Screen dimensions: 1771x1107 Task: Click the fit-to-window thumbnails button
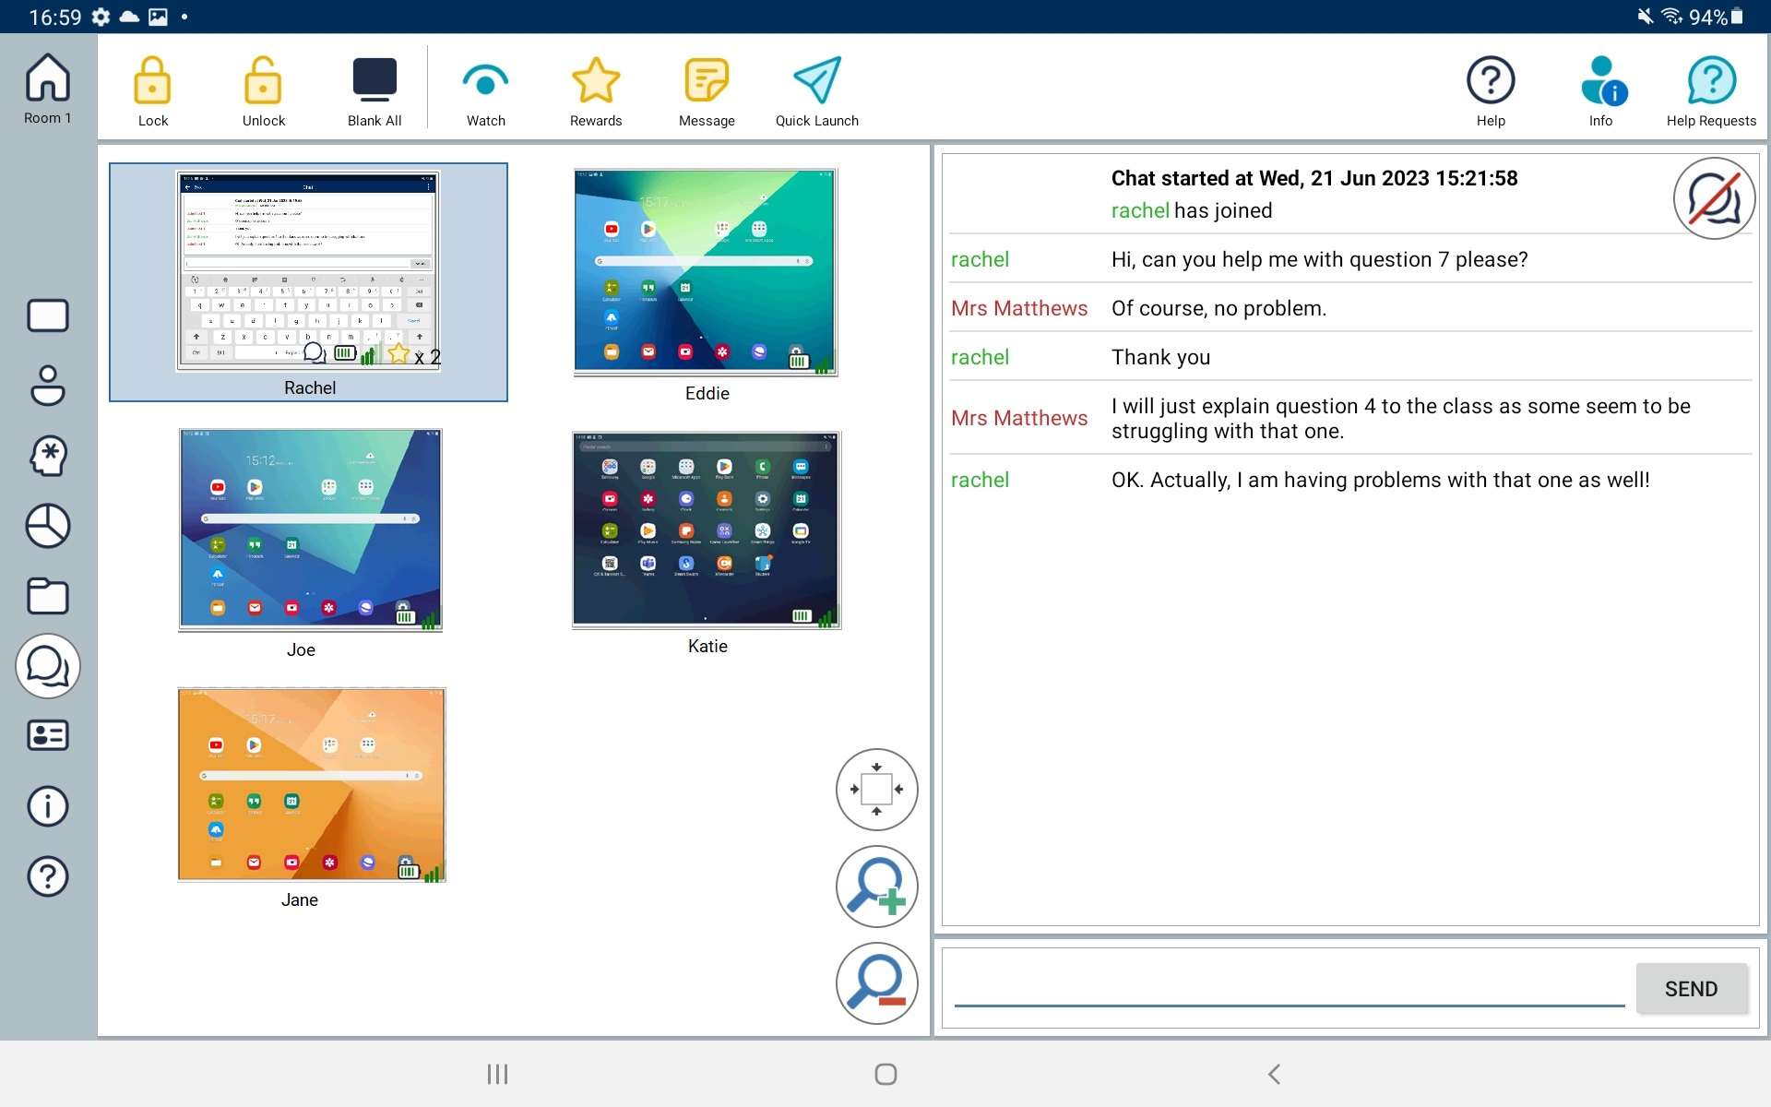876,790
